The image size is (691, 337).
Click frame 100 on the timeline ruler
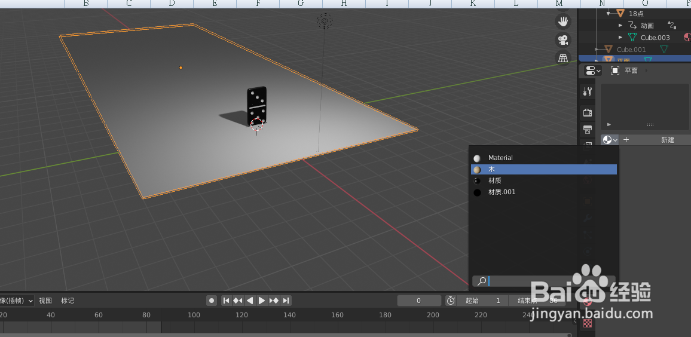pyautogui.click(x=194, y=315)
